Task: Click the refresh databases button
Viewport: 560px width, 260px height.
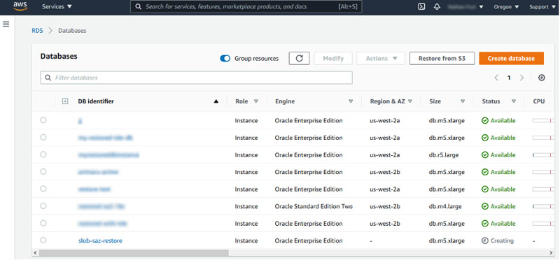Action: [x=300, y=59]
